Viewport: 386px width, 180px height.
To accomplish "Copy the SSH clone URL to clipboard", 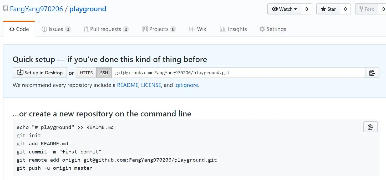I will tap(372, 73).
